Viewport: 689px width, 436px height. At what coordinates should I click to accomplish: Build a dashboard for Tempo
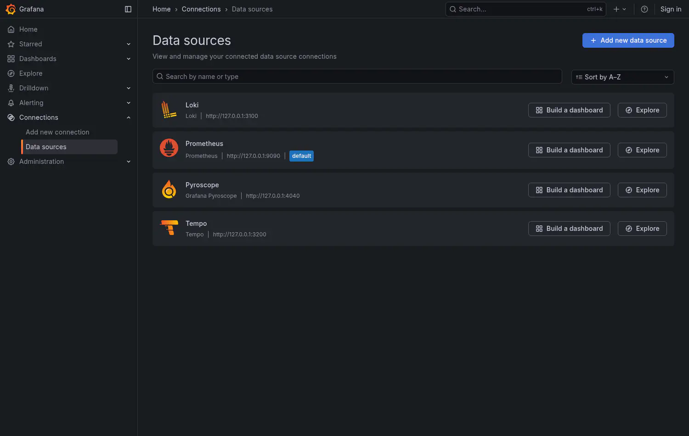(569, 229)
